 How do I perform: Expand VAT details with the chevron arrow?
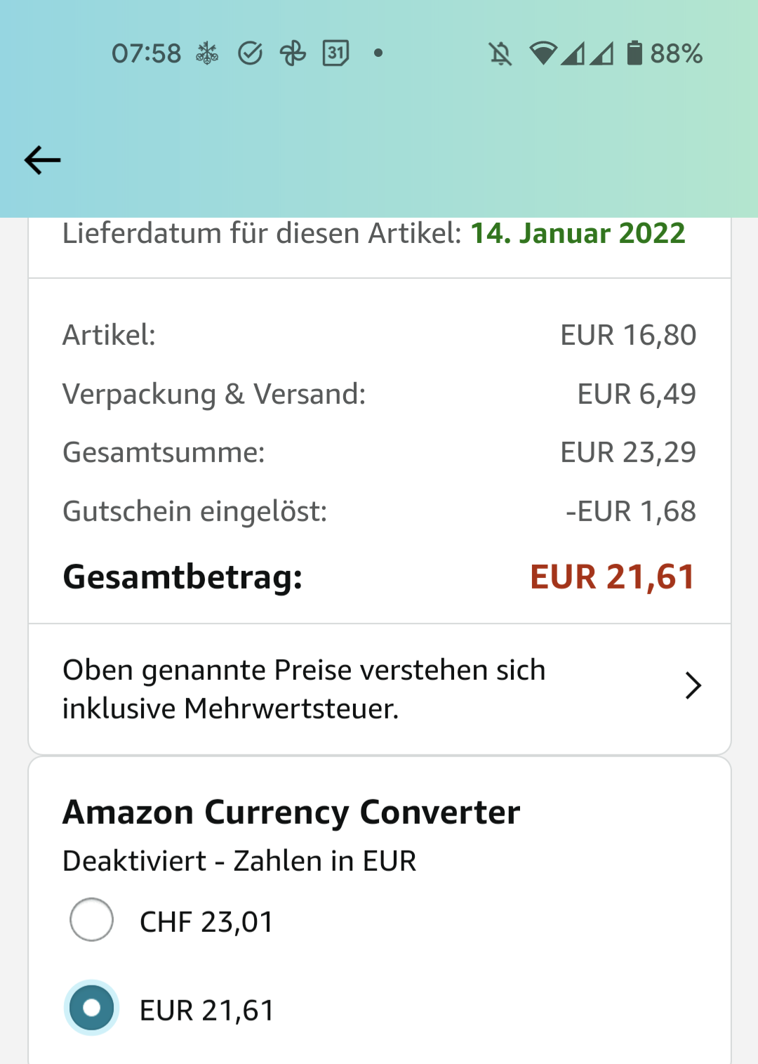point(693,686)
